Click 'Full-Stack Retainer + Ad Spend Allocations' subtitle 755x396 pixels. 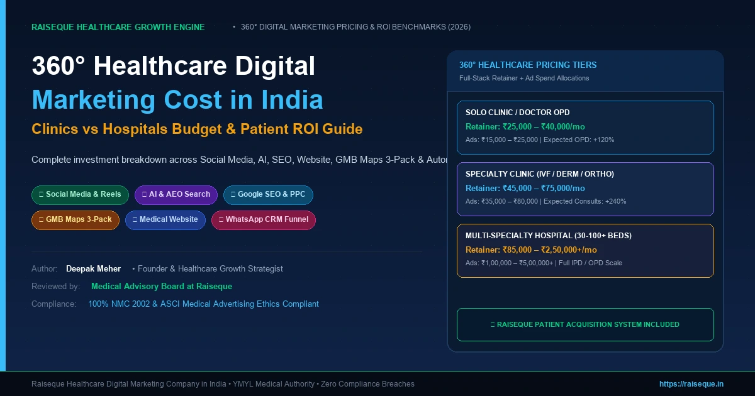[524, 79]
